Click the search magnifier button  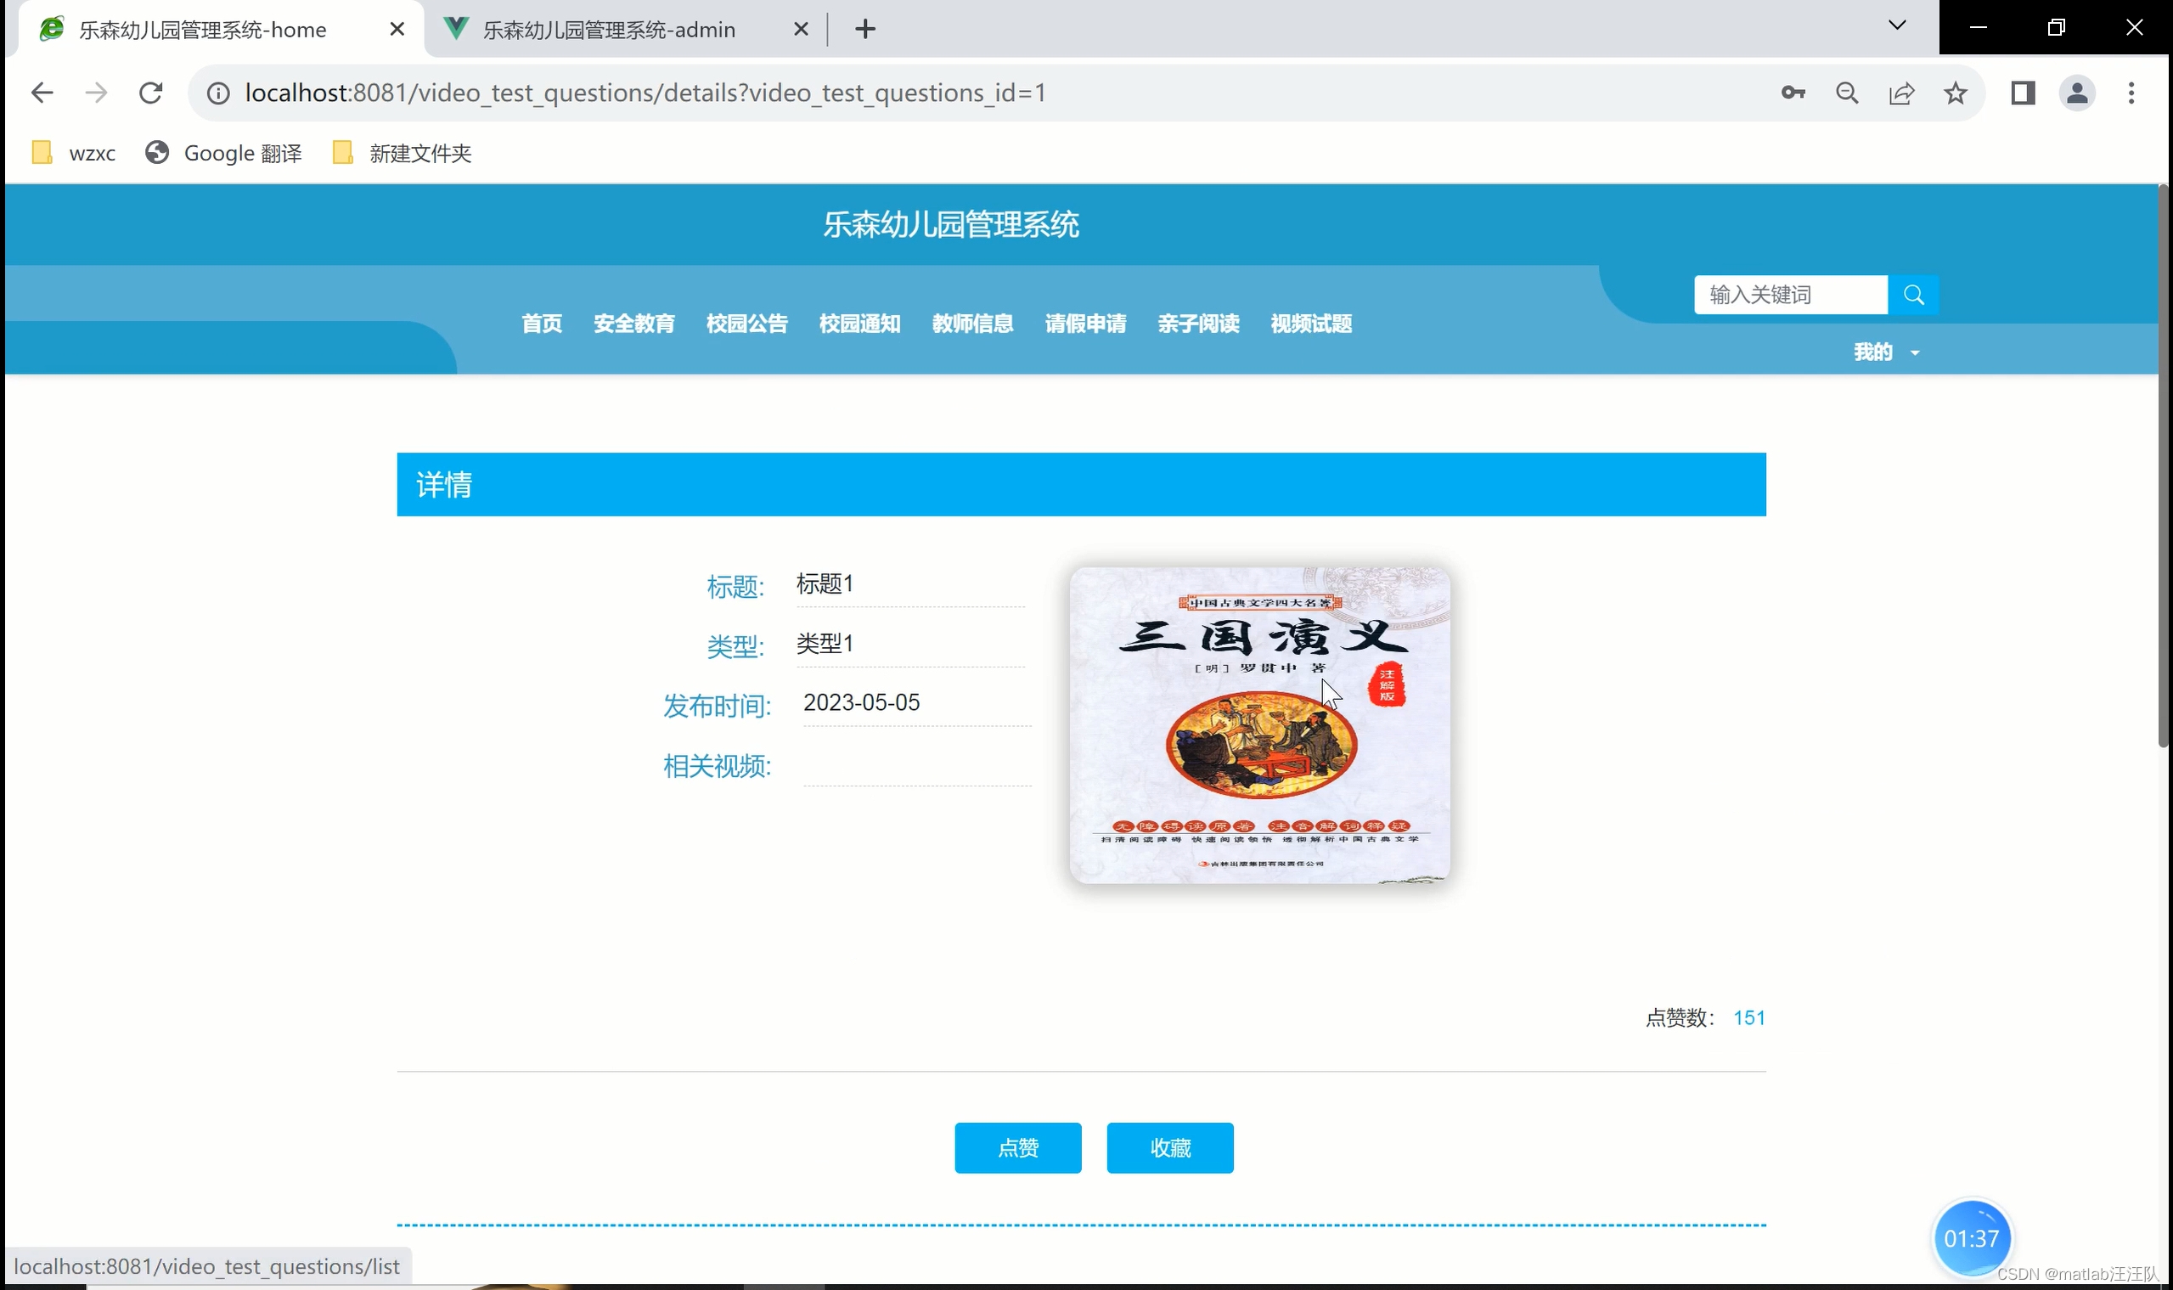[1913, 295]
